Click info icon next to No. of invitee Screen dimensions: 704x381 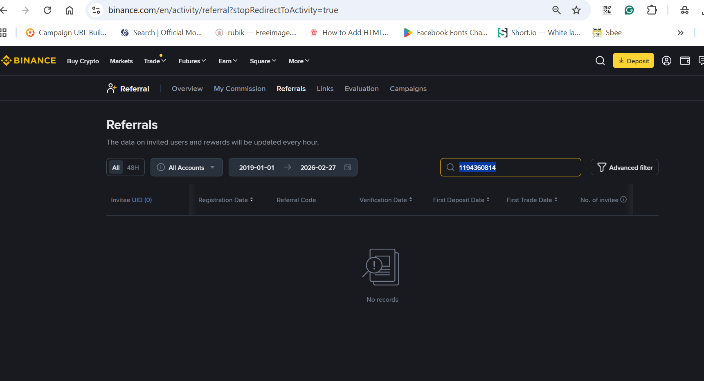(623, 199)
